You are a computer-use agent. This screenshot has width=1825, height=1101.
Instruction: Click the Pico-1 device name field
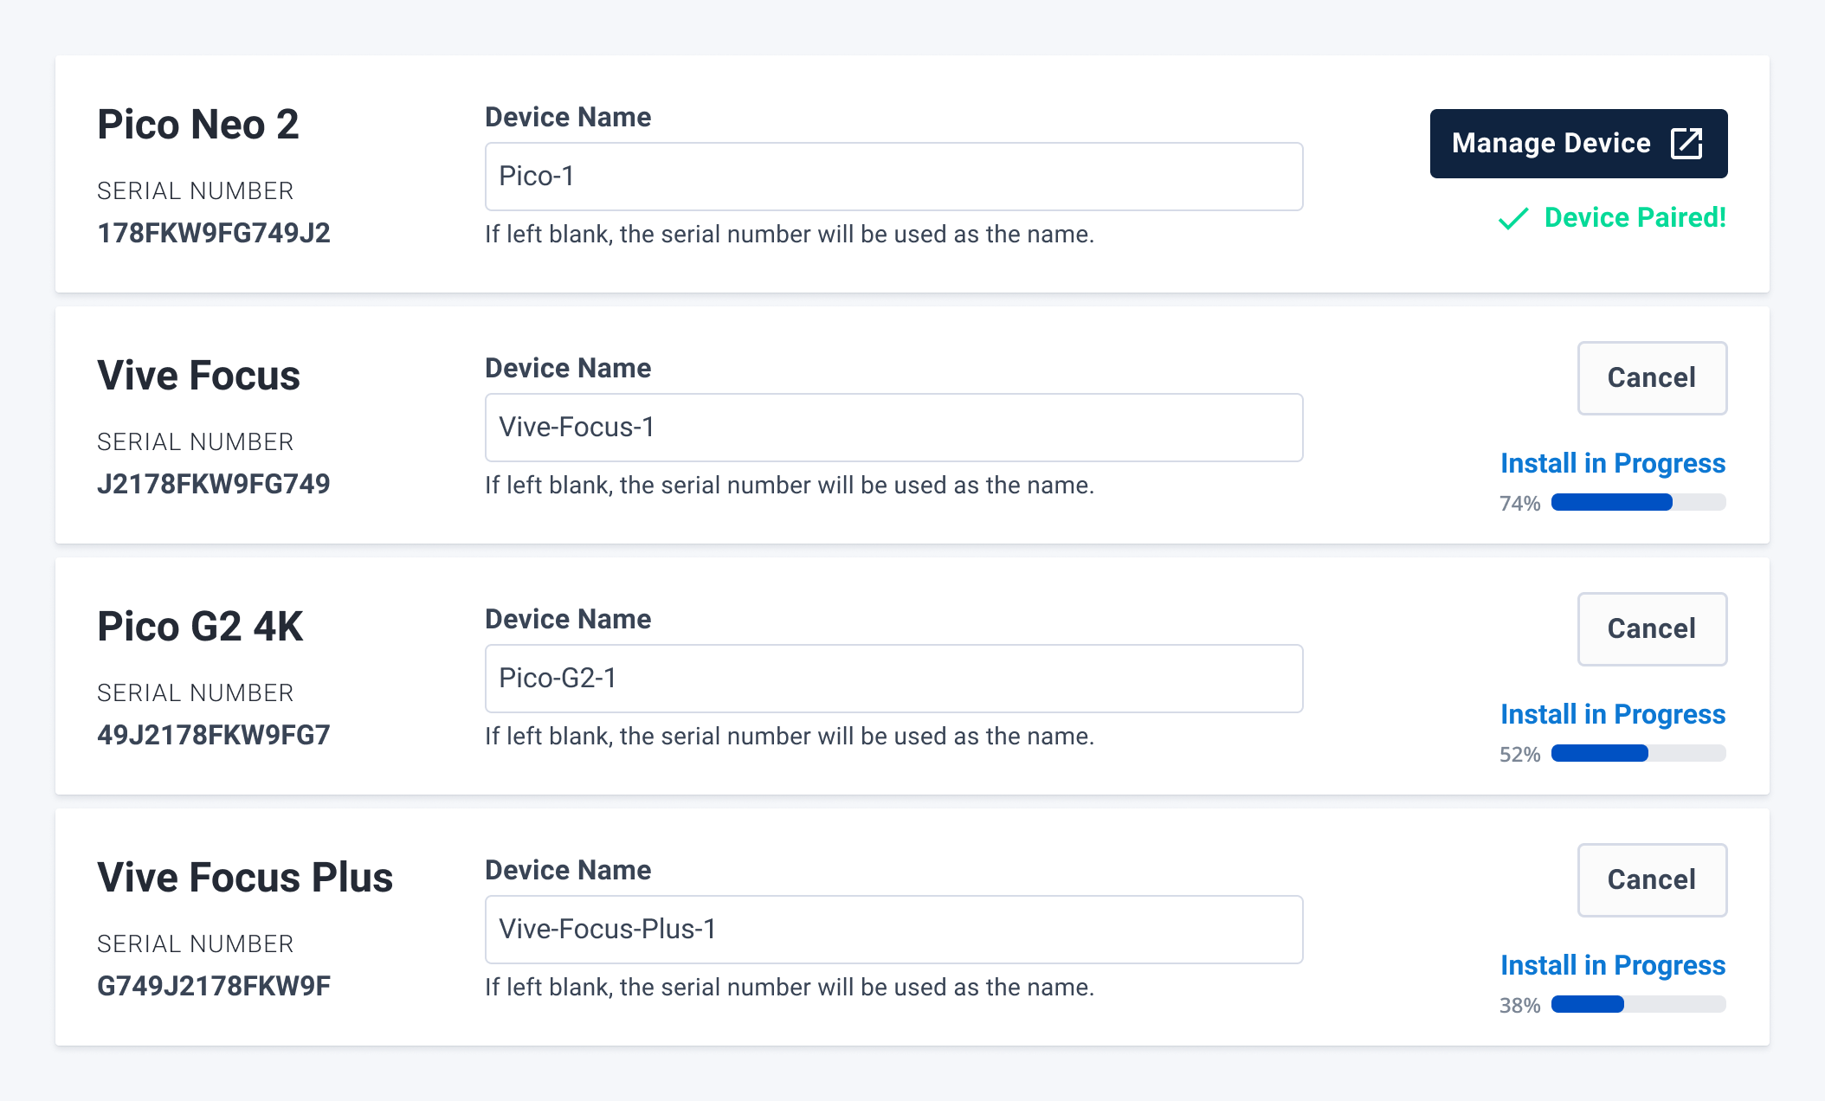coord(893,177)
